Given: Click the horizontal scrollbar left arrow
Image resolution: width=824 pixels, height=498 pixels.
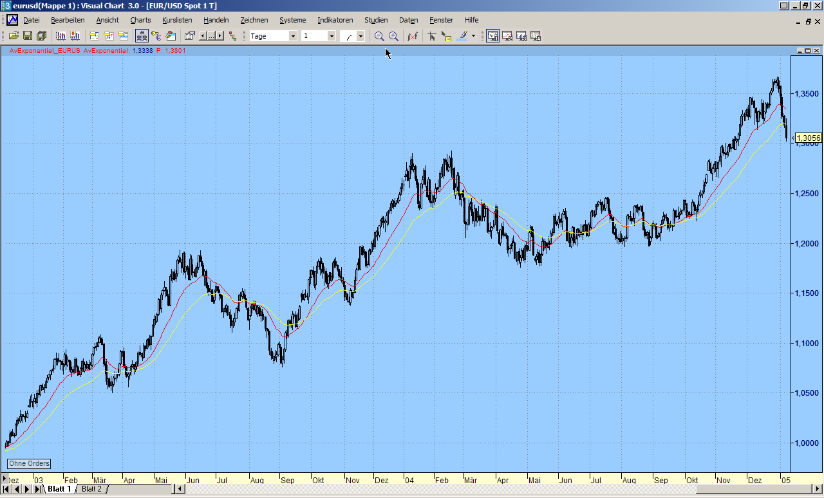Looking at the screenshot, I should [180, 489].
